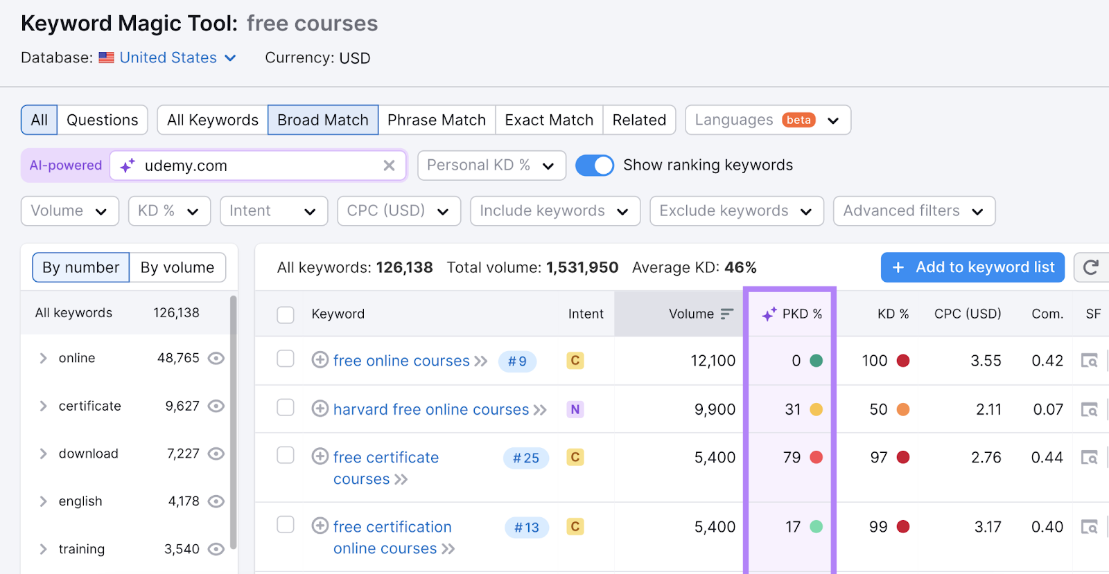Click the plus icon beside free certificate courses
The width and height of the screenshot is (1109, 574).
[320, 456]
